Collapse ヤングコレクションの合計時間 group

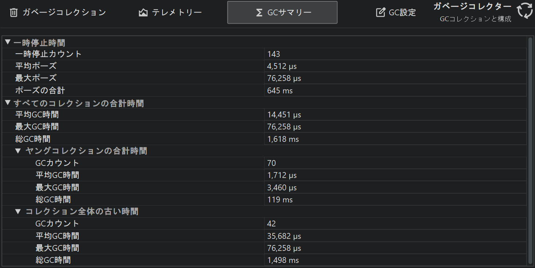click(18, 151)
